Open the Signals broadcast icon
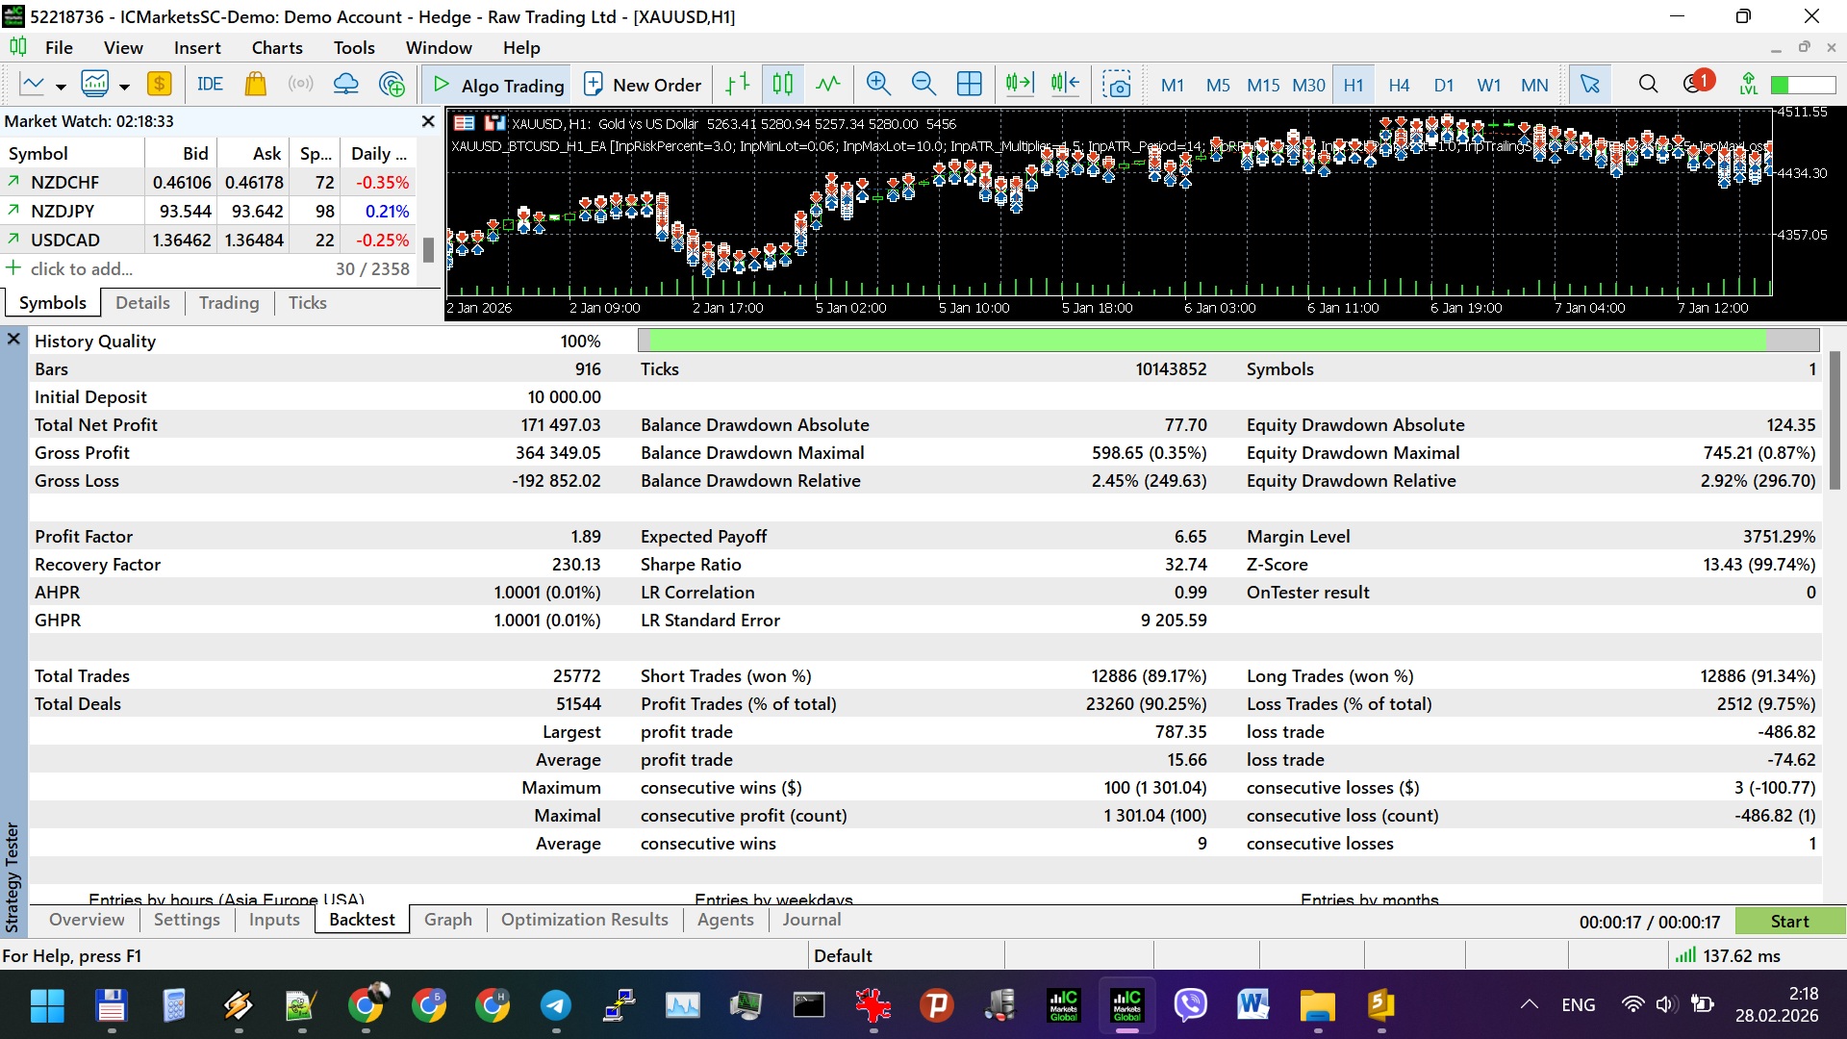The width and height of the screenshot is (1847, 1039). pyautogui.click(x=300, y=85)
